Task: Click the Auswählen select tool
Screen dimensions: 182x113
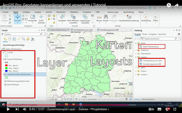Action: coord(62,19)
